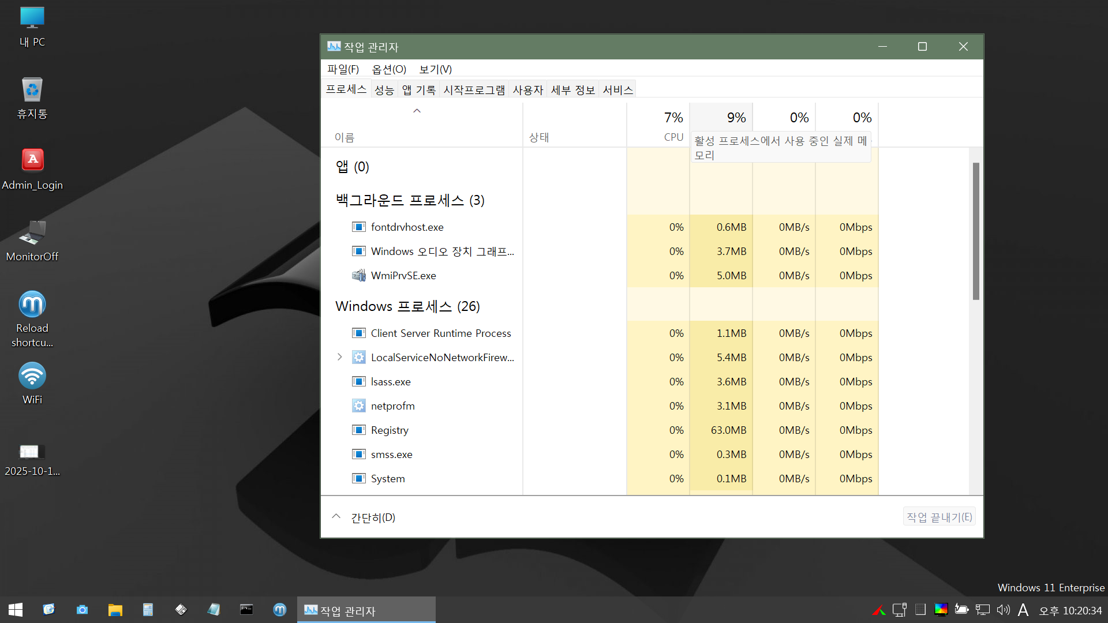
Task: Select the Registry process row
Action: click(390, 430)
